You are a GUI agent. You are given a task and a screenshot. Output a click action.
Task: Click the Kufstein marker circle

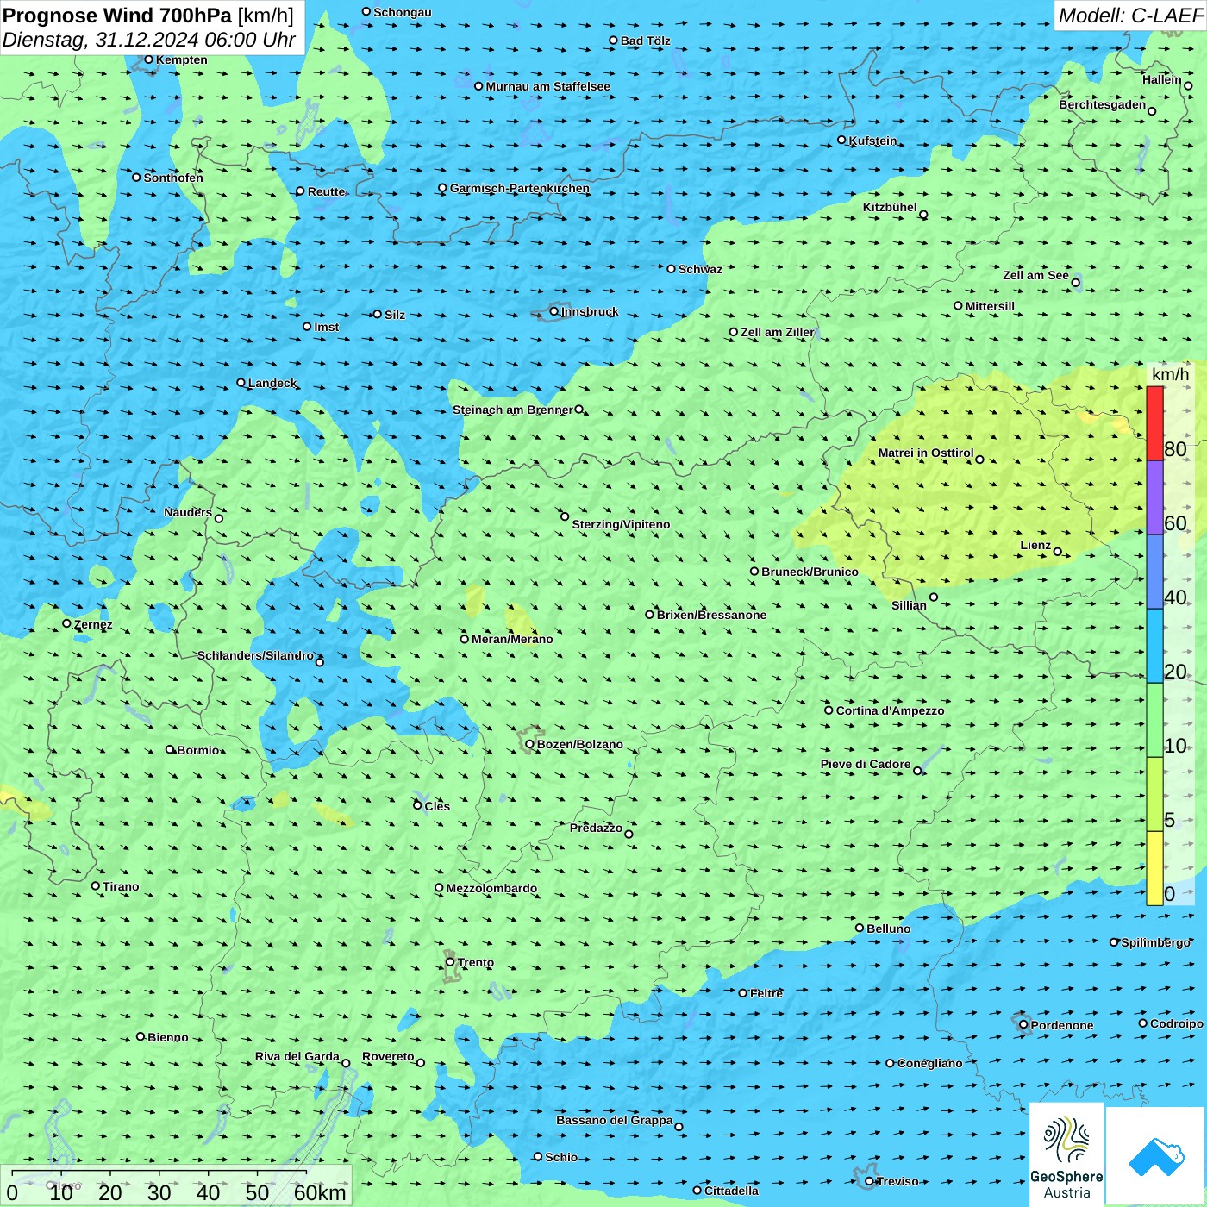click(842, 140)
